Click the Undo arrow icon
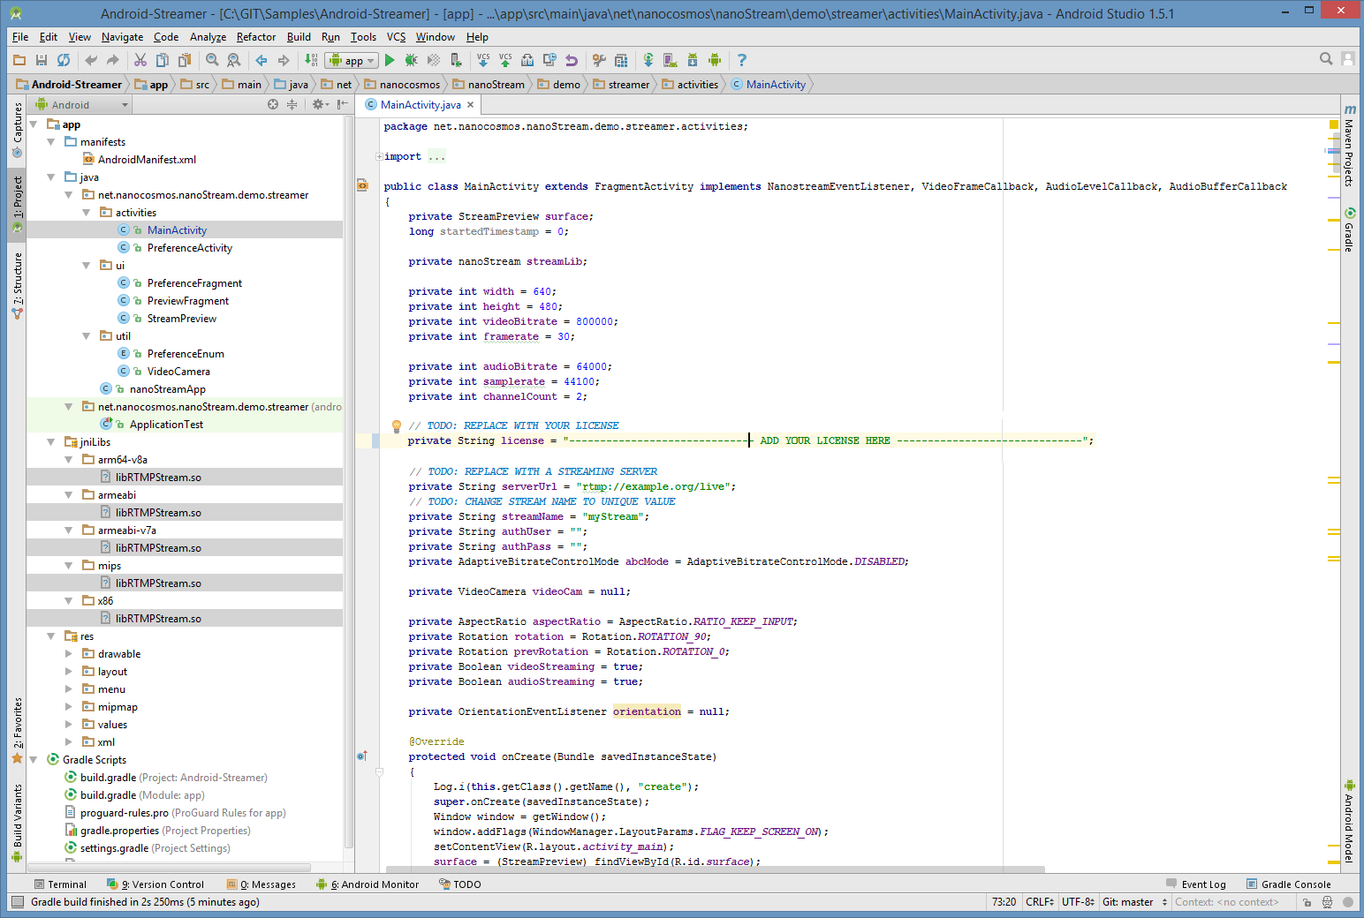The width and height of the screenshot is (1364, 918). [91, 60]
